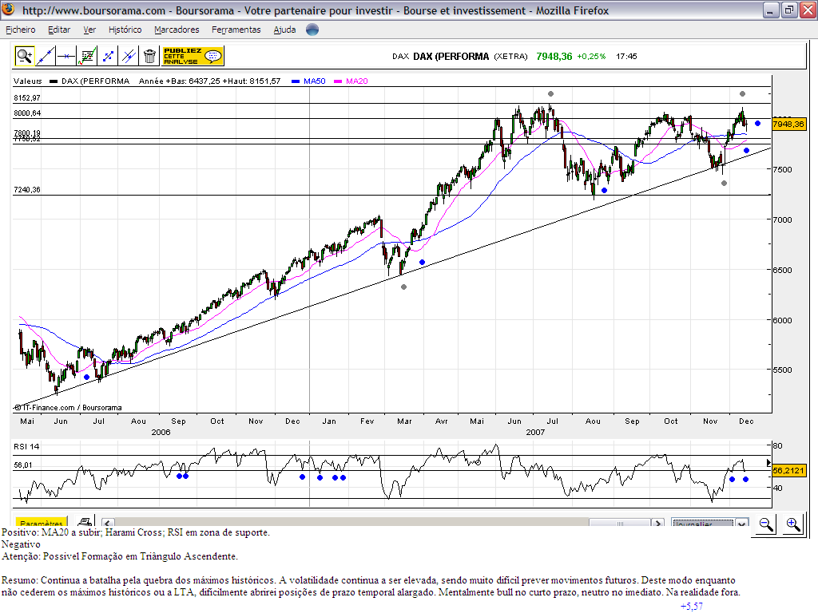The width and height of the screenshot is (818, 613).
Task: Click the pink MA20 color swatch
Action: (x=338, y=81)
